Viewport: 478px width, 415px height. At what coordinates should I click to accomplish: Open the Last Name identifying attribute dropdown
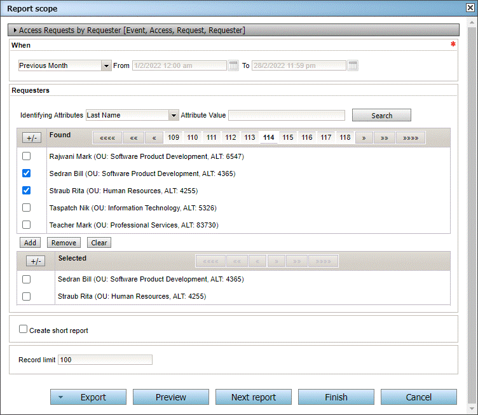173,115
